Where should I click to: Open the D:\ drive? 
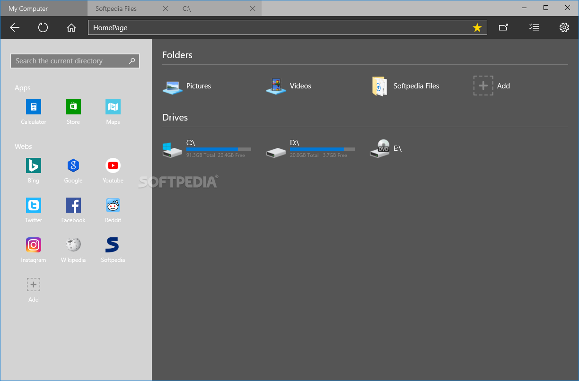(x=310, y=148)
